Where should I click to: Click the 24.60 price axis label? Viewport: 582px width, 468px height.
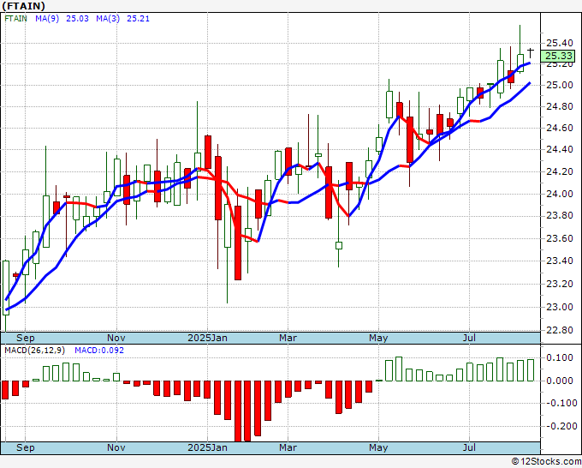[560, 128]
